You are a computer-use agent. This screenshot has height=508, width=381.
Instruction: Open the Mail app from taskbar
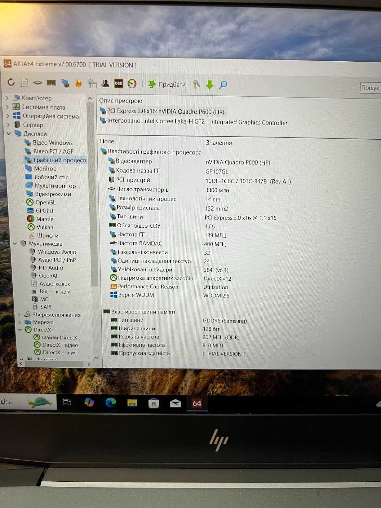[x=175, y=403]
